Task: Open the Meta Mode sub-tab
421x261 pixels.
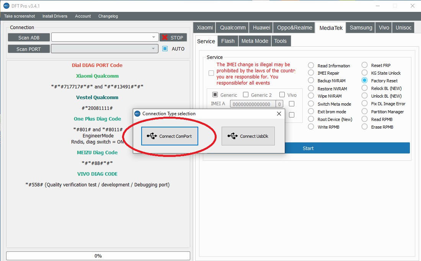Action: coord(255,41)
